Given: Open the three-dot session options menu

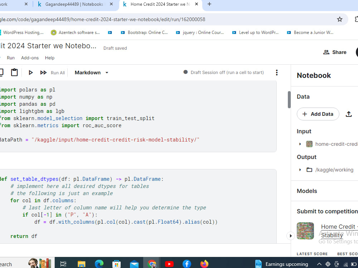Looking at the screenshot, I should 277,73.
